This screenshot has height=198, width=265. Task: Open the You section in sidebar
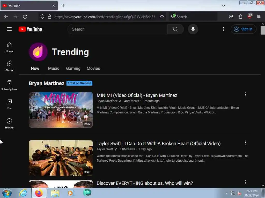[x=9, y=105]
